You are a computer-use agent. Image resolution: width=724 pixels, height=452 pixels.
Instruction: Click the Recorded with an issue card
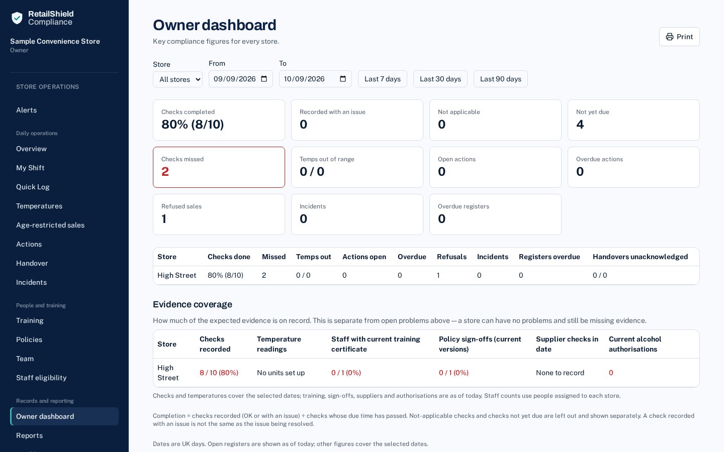(x=357, y=120)
